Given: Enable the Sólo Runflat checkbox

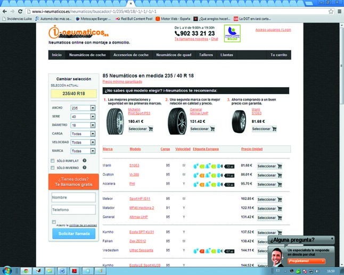Looking at the screenshot, I should 52,161.
